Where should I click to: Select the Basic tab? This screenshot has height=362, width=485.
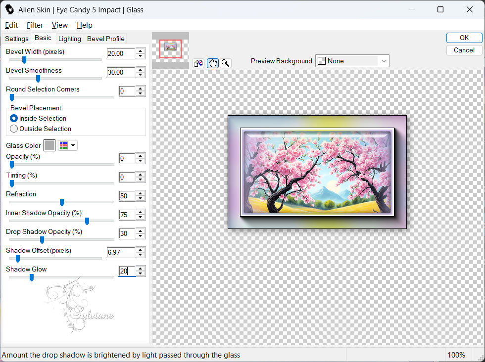(x=43, y=38)
